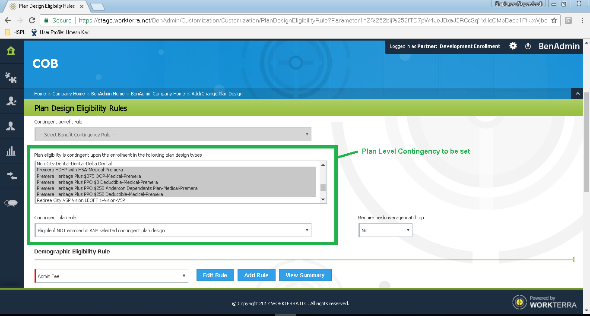Image resolution: width=590 pixels, height=316 pixels.
Task: Click the View Summary button
Action: (305, 275)
